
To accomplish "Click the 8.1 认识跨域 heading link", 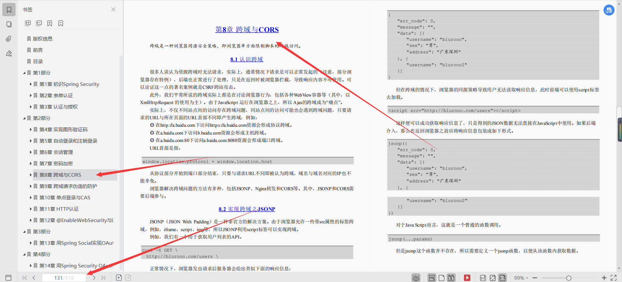I will pos(247,59).
